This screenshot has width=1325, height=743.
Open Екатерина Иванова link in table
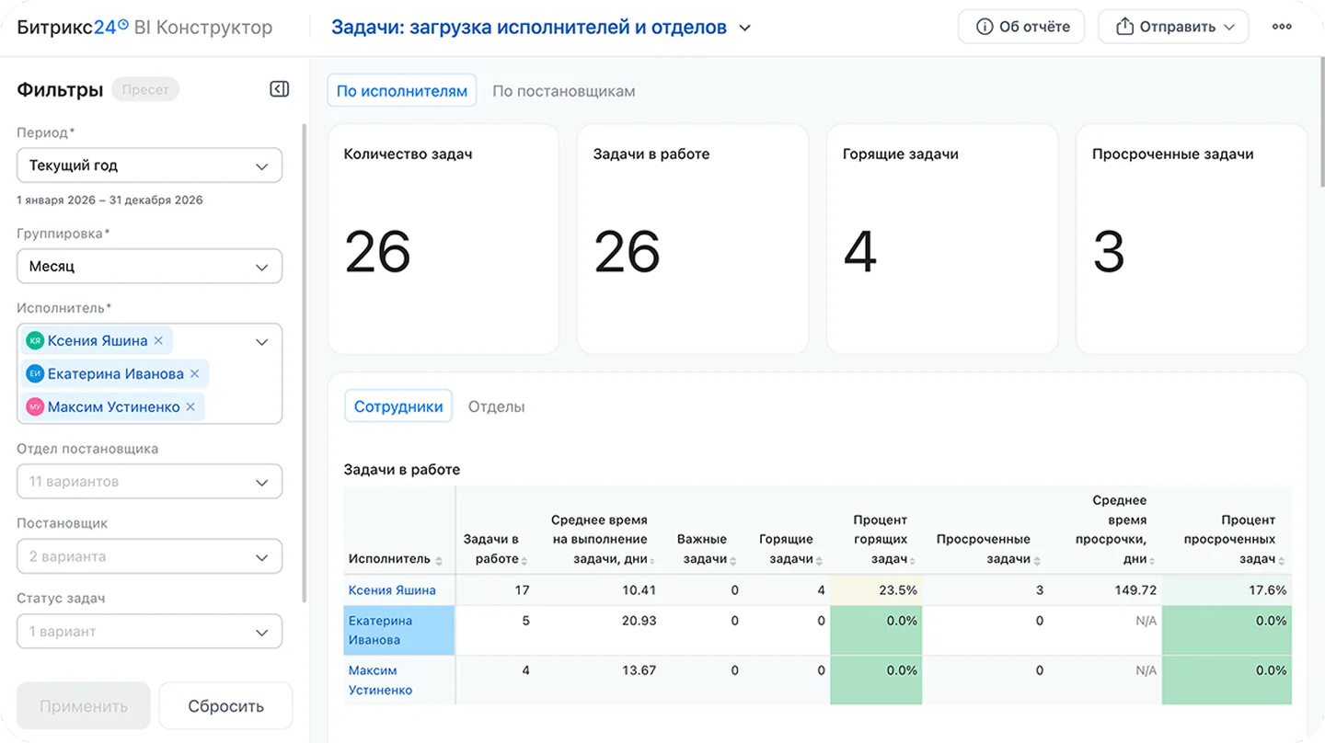coord(380,630)
